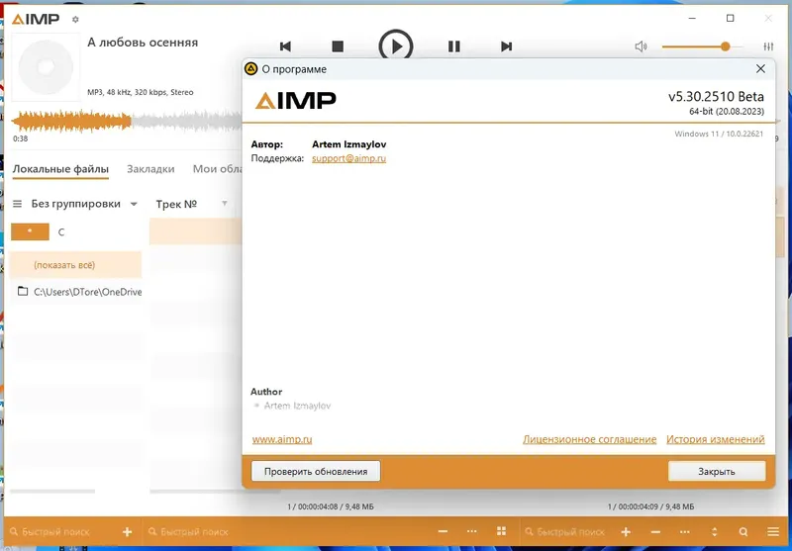Toggle the grid view icon in the bottom bar
This screenshot has width=792, height=551.
point(501,531)
